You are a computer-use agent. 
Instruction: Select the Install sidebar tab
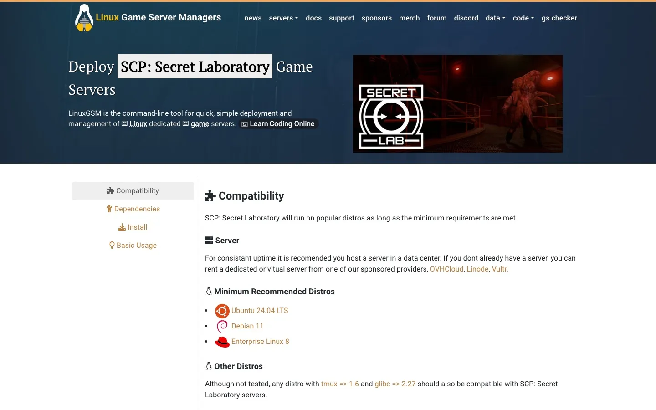pos(133,227)
